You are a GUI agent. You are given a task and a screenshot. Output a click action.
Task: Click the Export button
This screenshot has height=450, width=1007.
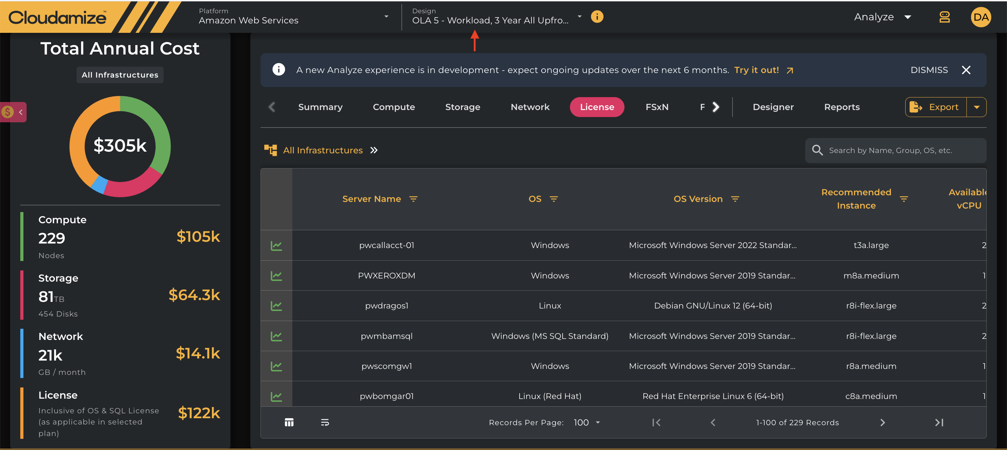tap(935, 107)
